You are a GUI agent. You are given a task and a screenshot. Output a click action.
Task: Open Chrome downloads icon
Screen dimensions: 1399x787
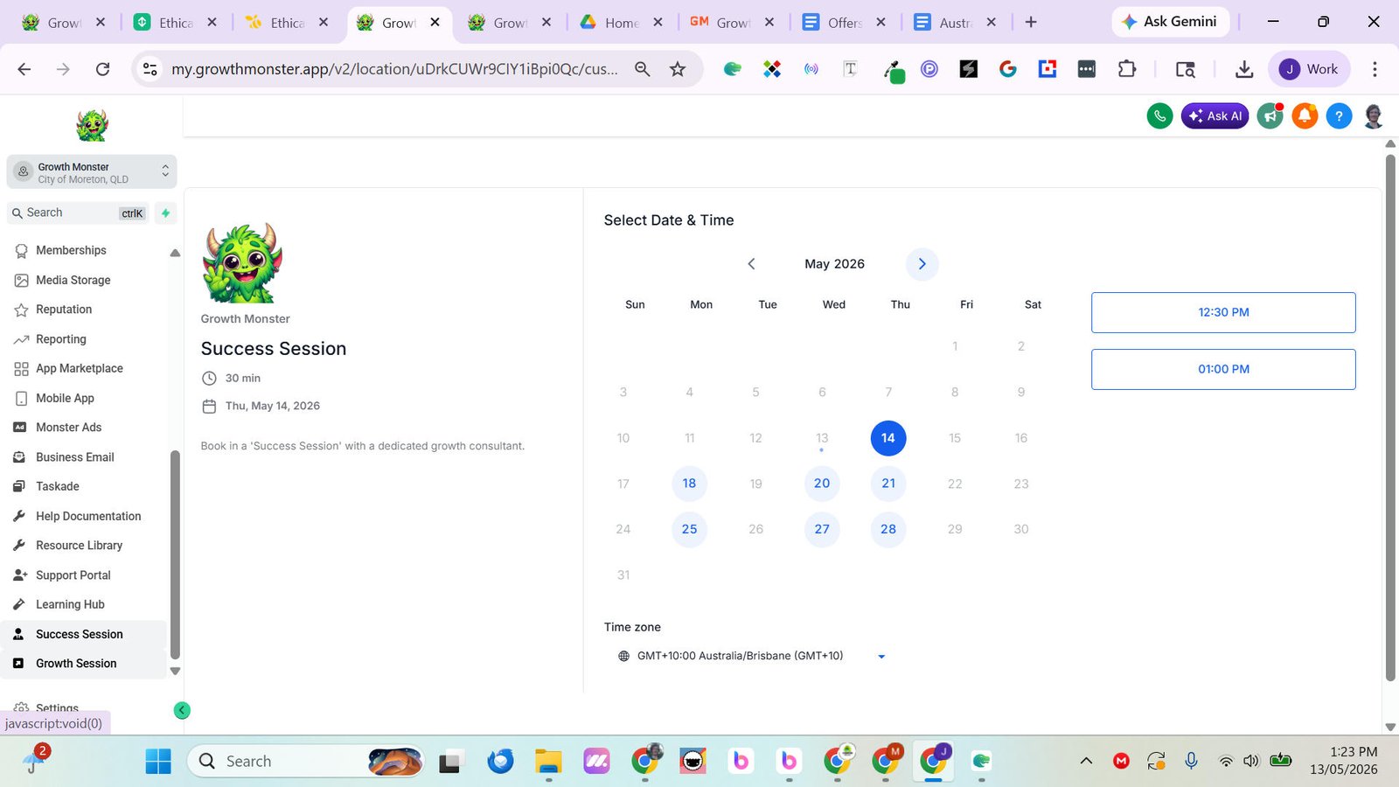[1244, 69]
